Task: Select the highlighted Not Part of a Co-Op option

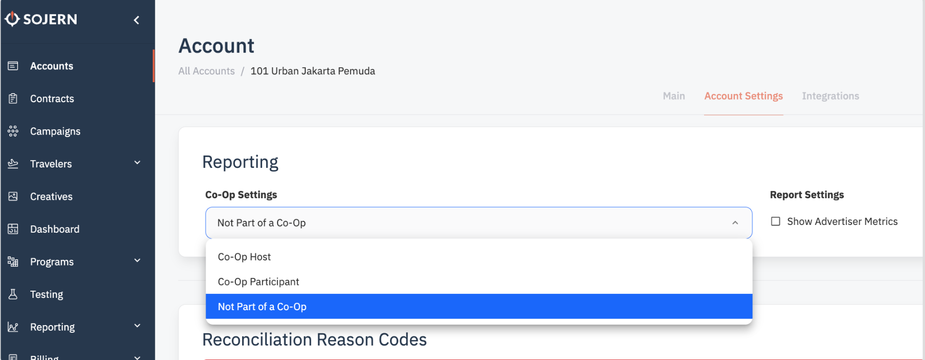Action: click(x=262, y=306)
